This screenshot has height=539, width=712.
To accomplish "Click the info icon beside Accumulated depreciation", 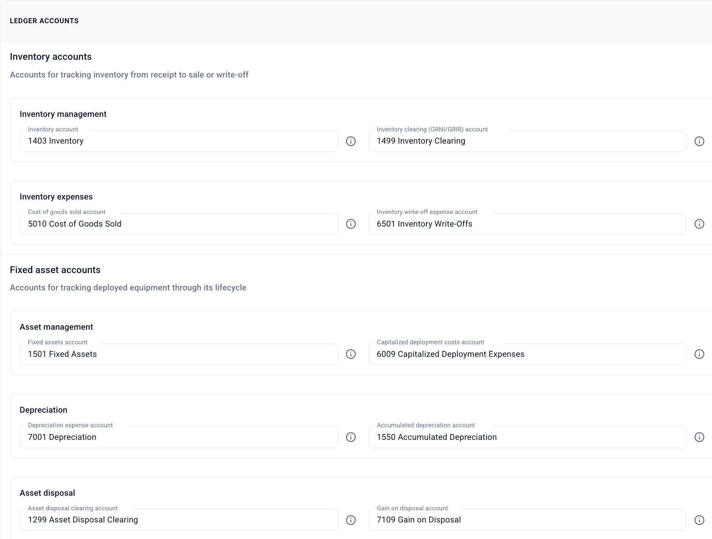I will tap(699, 437).
